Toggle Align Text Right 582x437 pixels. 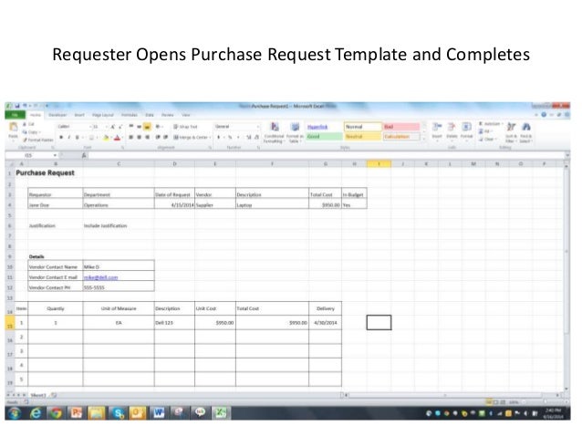pos(148,138)
